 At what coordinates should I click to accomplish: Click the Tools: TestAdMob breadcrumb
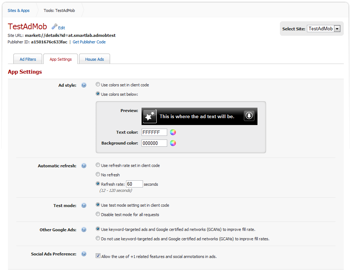pyautogui.click(x=59, y=10)
